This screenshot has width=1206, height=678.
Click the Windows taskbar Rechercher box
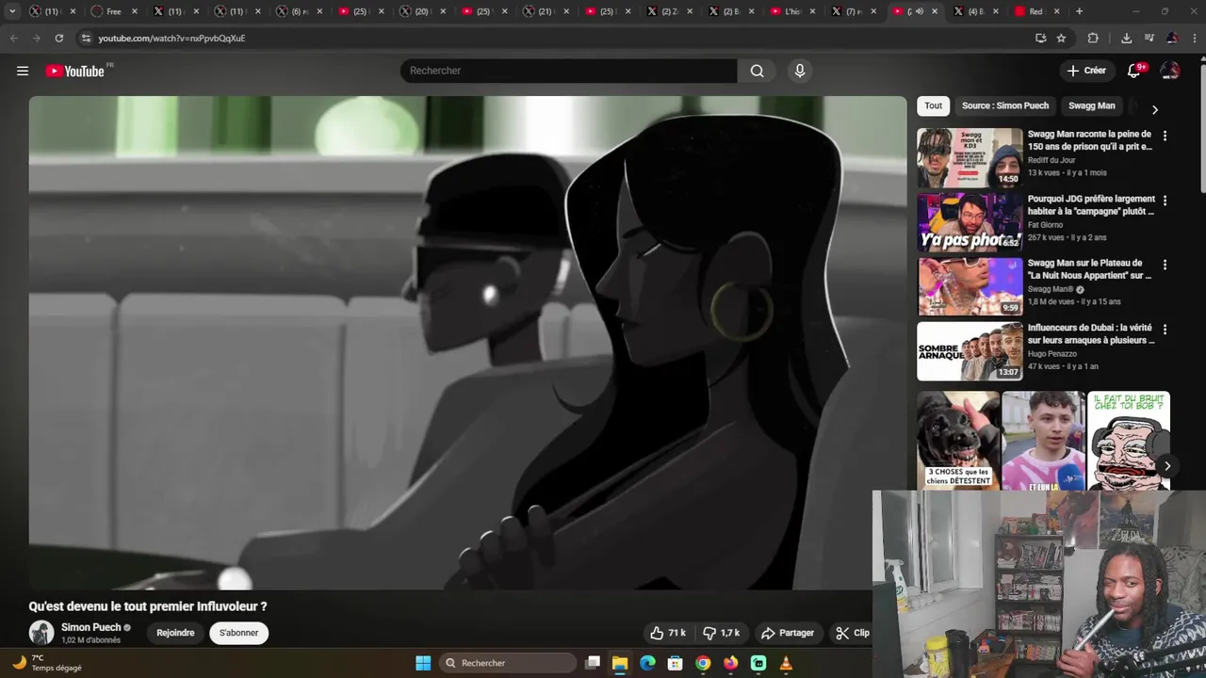pos(508,663)
